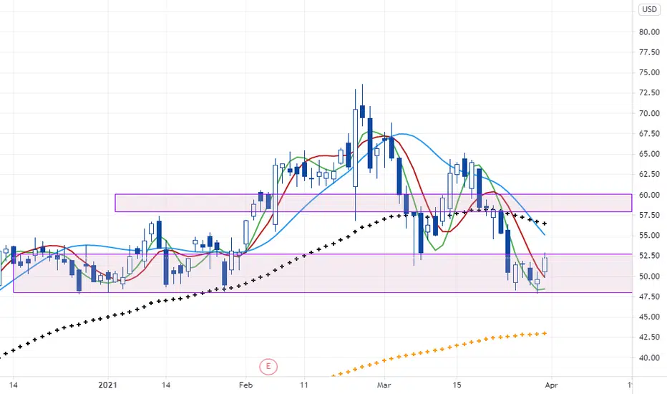Click the 2021 date axis label
This screenshot has height=394, width=667.
[107, 385]
